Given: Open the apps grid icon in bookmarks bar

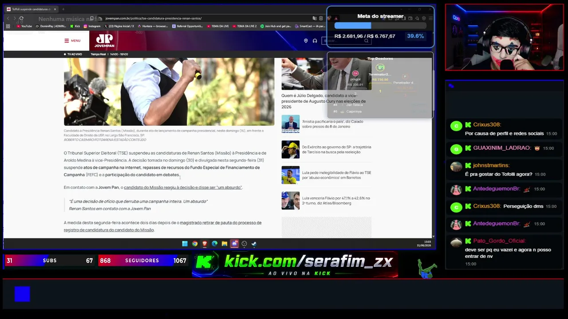Looking at the screenshot, I should [8, 26].
